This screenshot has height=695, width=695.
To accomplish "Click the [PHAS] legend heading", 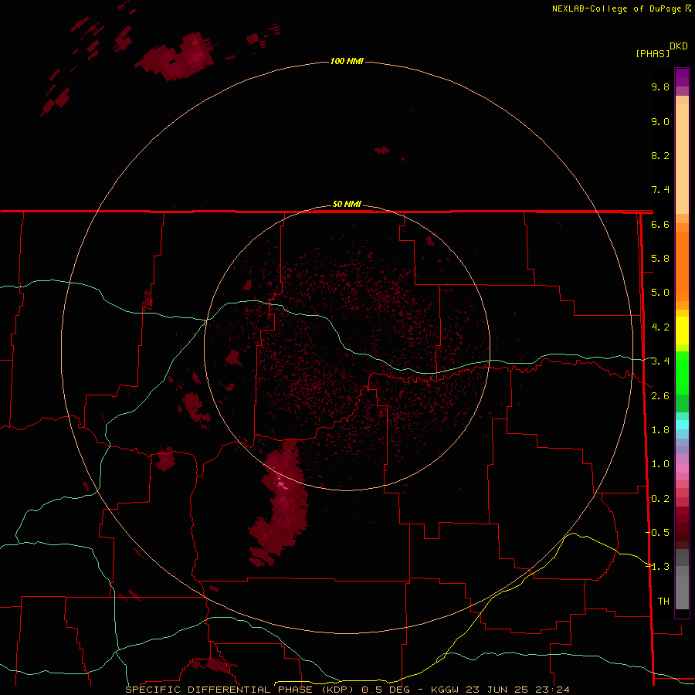I will coord(653,53).
